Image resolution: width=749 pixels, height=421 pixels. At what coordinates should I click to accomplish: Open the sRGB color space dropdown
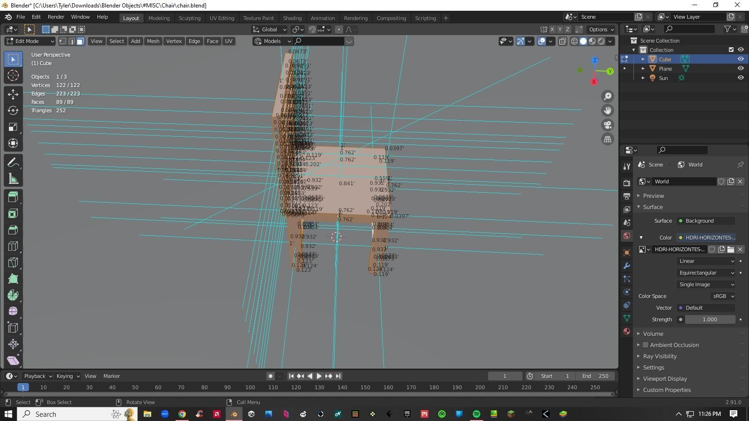coord(722,297)
